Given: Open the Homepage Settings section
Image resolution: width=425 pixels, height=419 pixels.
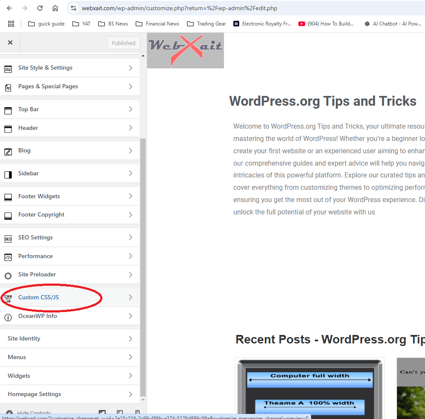Looking at the screenshot, I should point(70,394).
